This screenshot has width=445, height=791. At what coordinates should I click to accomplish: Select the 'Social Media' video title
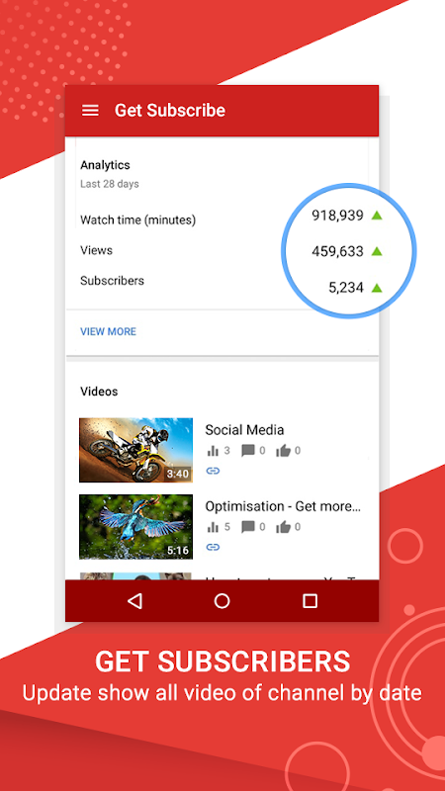click(244, 430)
